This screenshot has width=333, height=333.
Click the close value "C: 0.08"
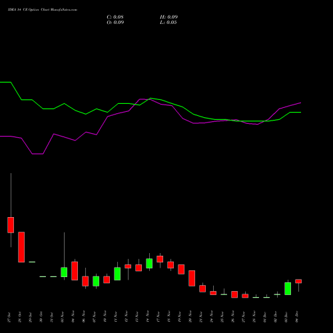(x=115, y=17)
